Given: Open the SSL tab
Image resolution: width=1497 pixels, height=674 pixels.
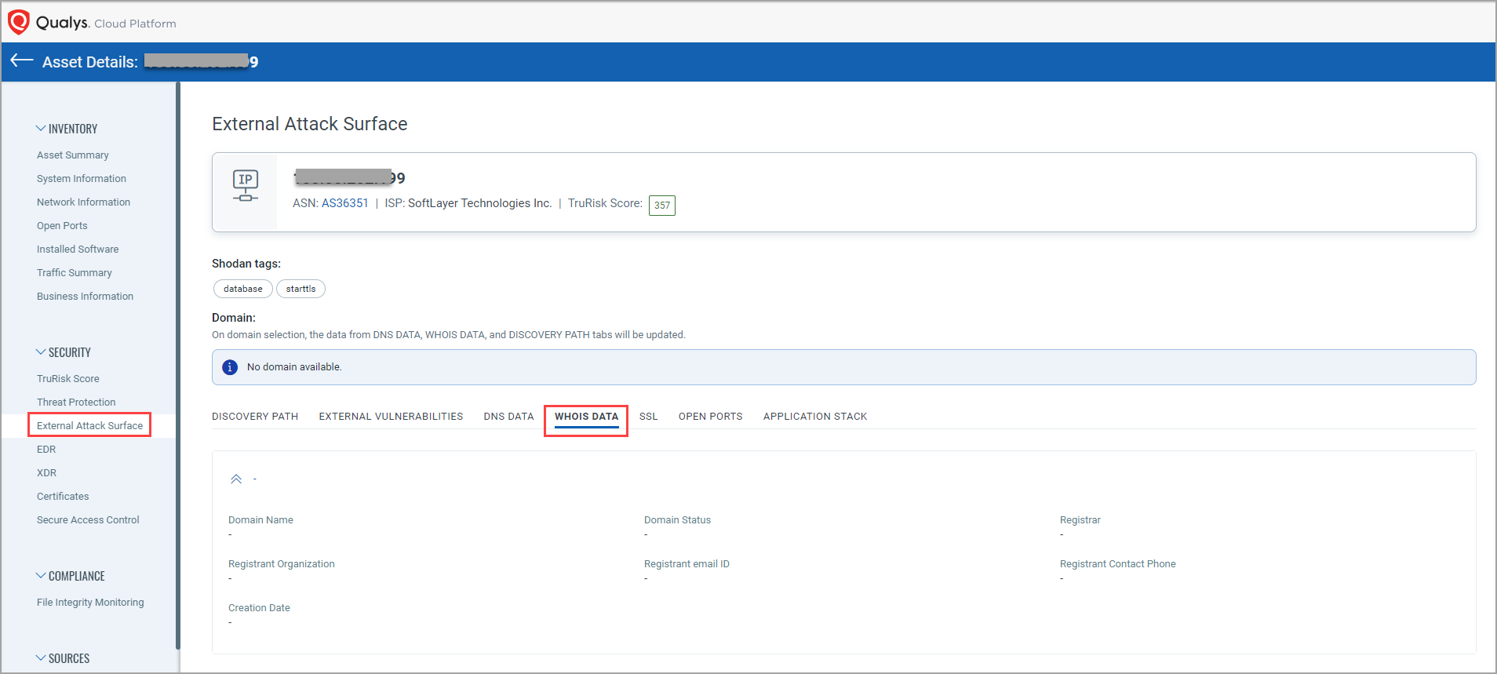Looking at the screenshot, I should coord(648,417).
